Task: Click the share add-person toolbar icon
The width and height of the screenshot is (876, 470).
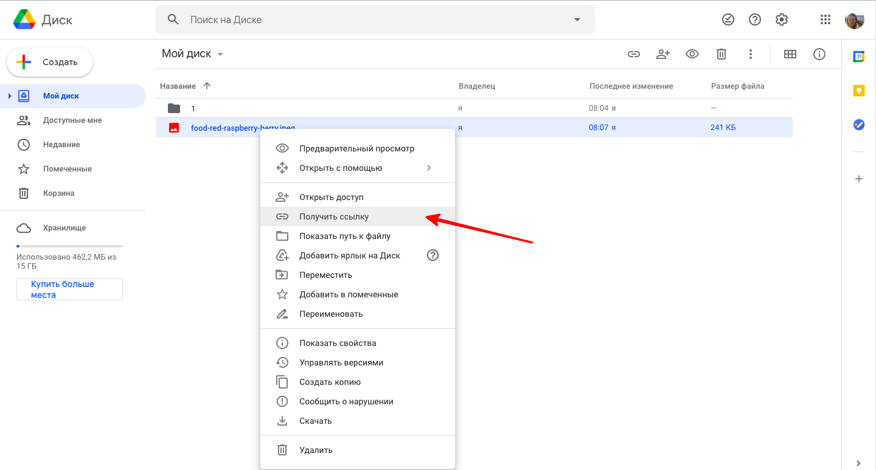Action: 663,54
